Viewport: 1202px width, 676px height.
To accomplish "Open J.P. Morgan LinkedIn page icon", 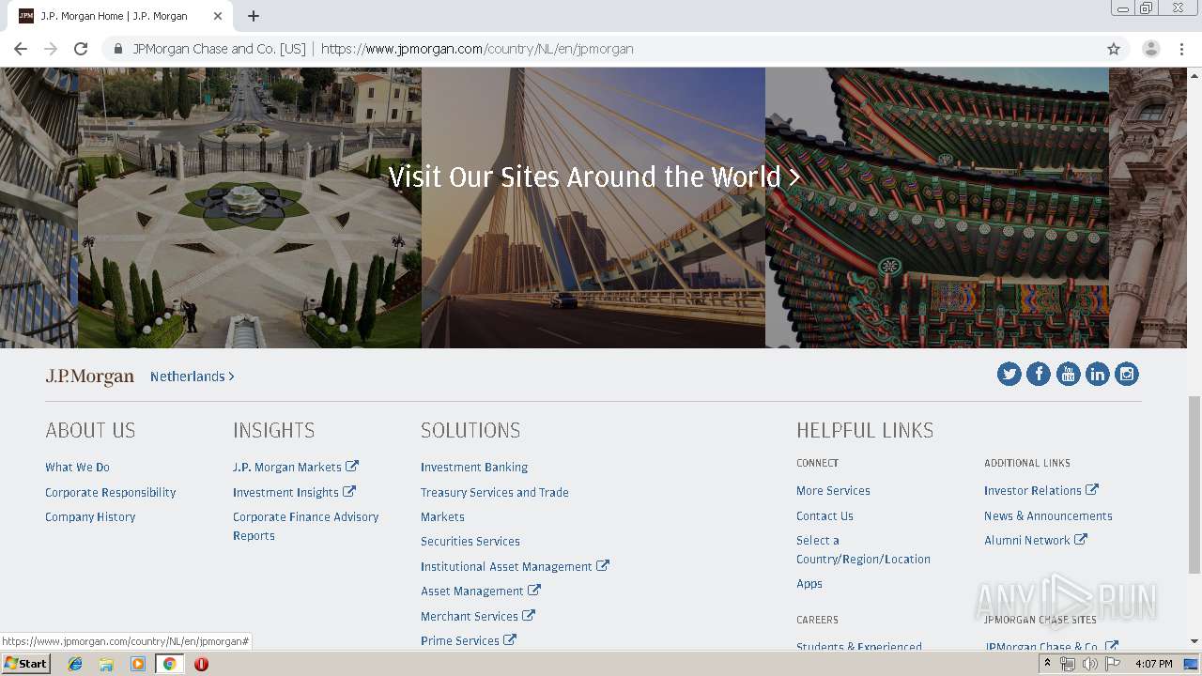I will point(1097,375).
